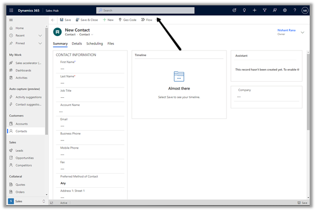Switch to the Scheduling tab

coord(94,44)
